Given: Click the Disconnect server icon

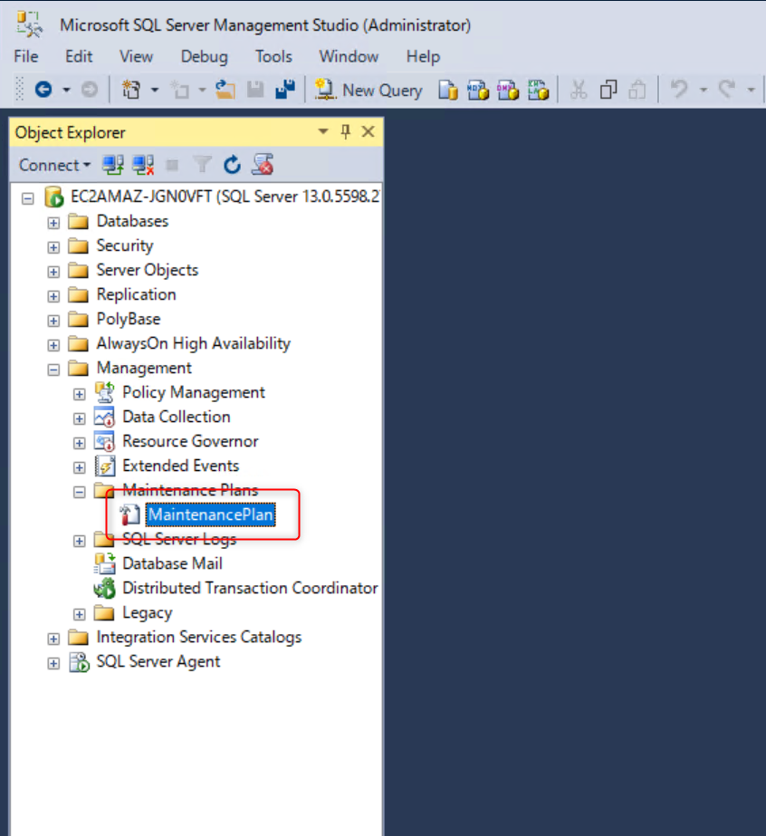Looking at the screenshot, I should [143, 165].
